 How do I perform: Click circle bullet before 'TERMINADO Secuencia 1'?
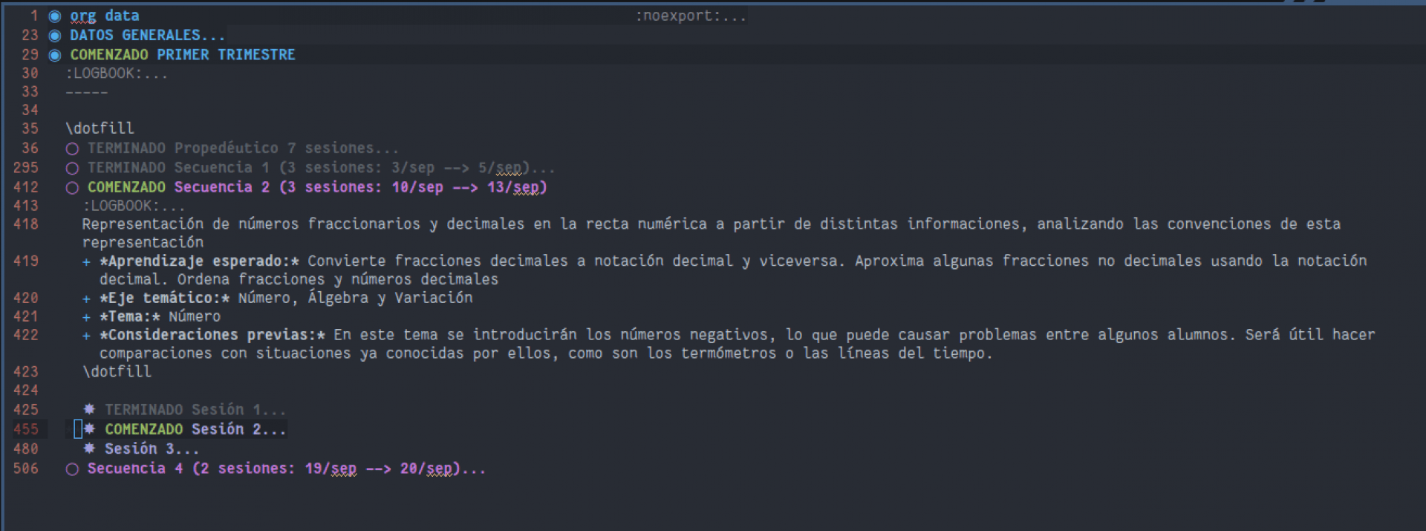click(x=72, y=169)
